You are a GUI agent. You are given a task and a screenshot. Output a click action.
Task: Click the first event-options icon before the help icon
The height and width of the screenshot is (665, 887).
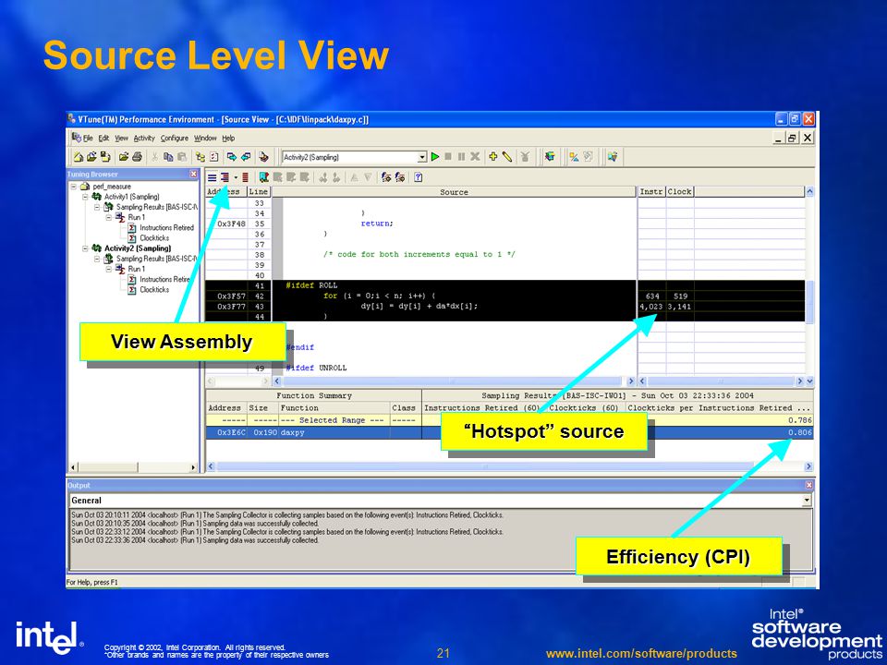point(386,177)
